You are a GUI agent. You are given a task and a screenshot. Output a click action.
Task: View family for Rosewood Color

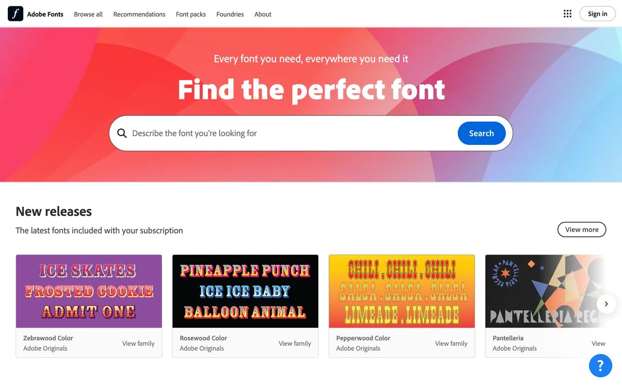coord(294,343)
